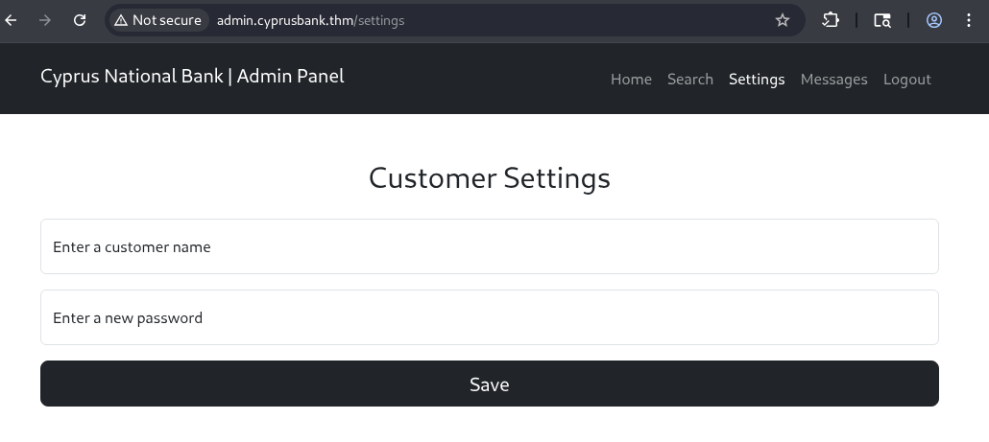Focus the "Enter a customer name" field
The image size is (989, 442).
coord(489,246)
